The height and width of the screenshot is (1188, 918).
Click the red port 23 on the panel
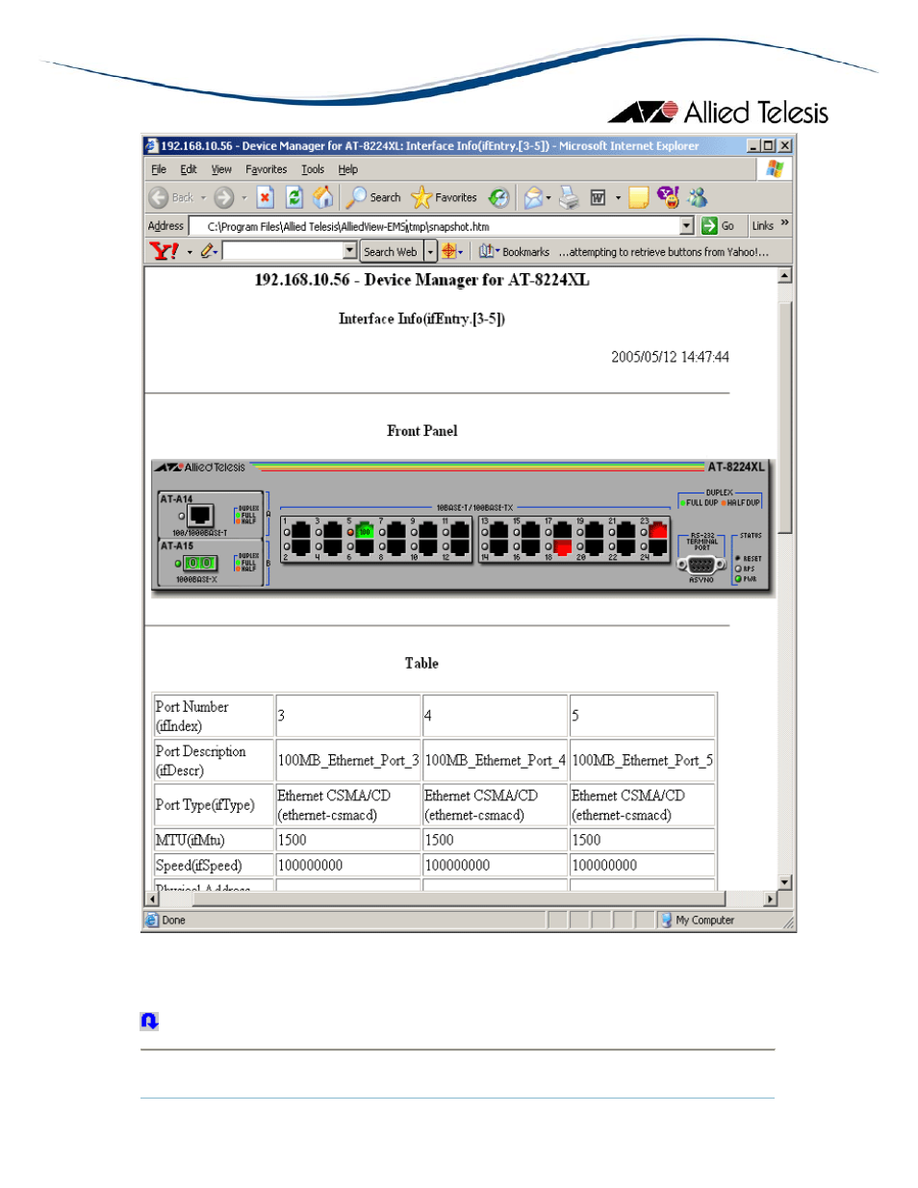(x=658, y=530)
